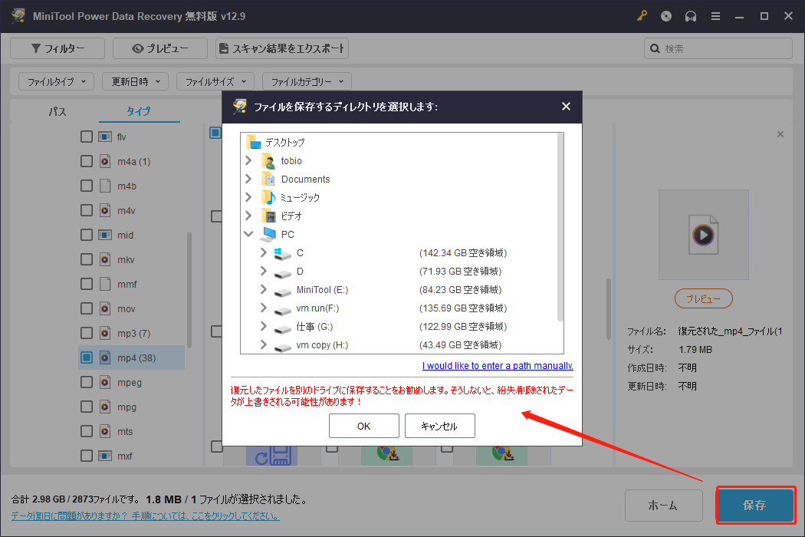Open the disc icon in title bar
This screenshot has height=537, width=805.
pos(666,16)
